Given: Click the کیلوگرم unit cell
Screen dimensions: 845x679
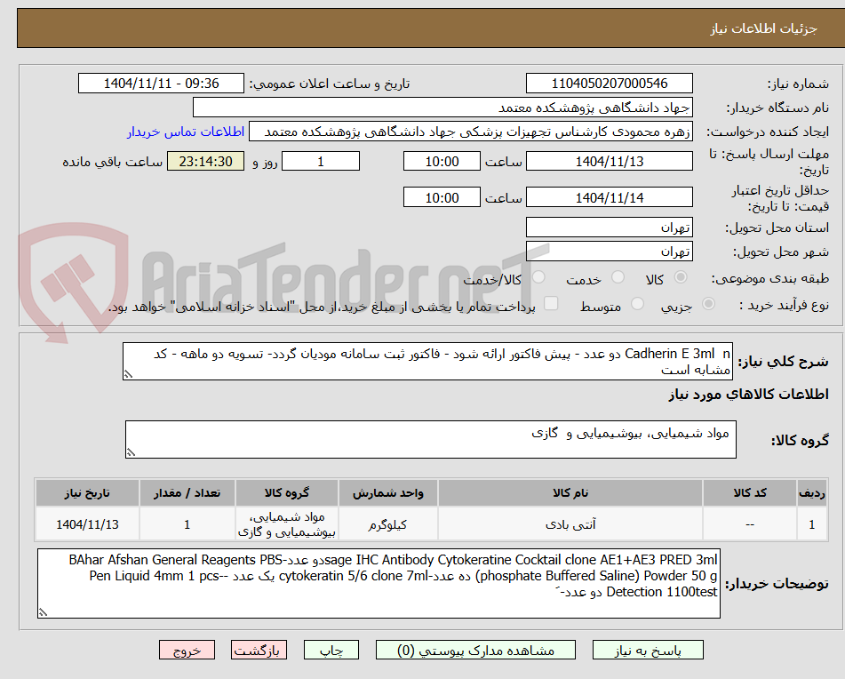Looking at the screenshot, I should tap(388, 524).
